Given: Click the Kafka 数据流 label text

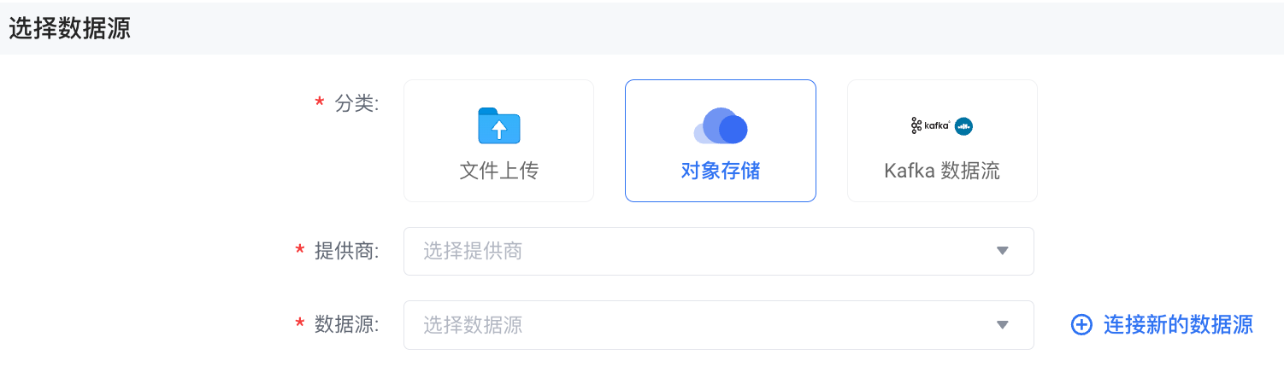Looking at the screenshot, I should pos(942,171).
